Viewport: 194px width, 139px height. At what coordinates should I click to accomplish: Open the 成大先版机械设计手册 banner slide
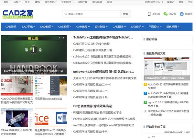tap(34, 55)
